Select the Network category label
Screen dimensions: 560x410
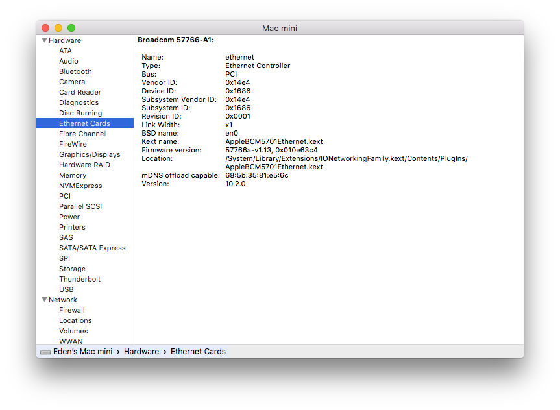62,300
